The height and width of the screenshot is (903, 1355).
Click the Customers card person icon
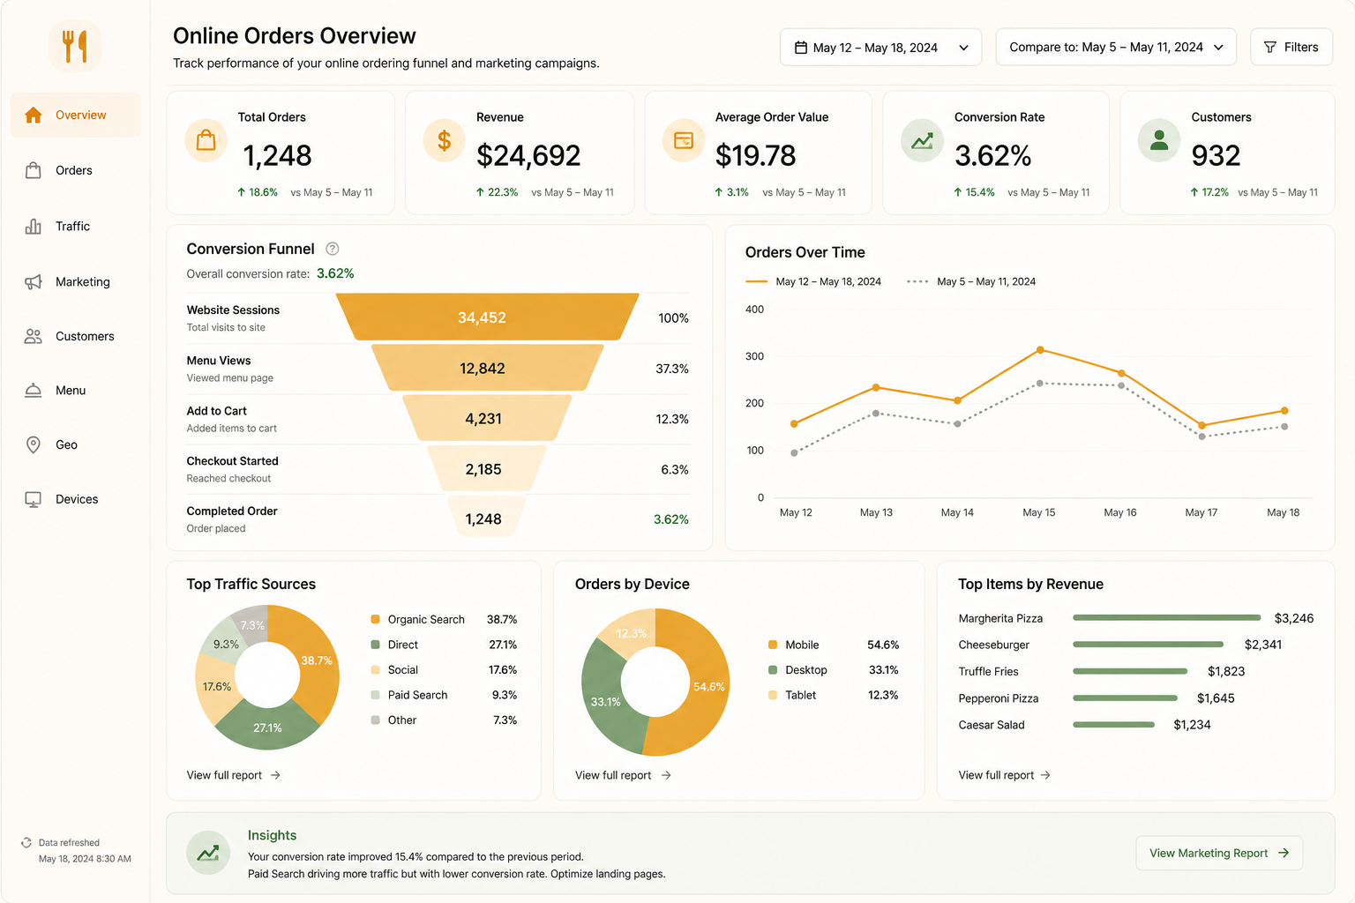click(x=1159, y=140)
